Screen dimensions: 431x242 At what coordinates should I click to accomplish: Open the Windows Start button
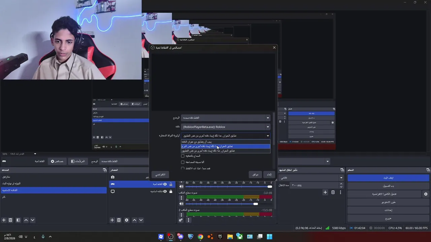[269, 237]
